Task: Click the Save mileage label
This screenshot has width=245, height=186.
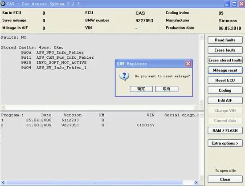Action: 14,20
